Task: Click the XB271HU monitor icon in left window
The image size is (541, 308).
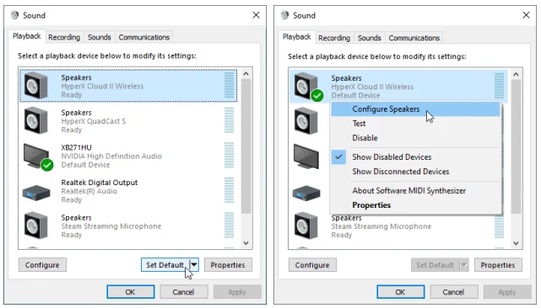Action: (36, 156)
